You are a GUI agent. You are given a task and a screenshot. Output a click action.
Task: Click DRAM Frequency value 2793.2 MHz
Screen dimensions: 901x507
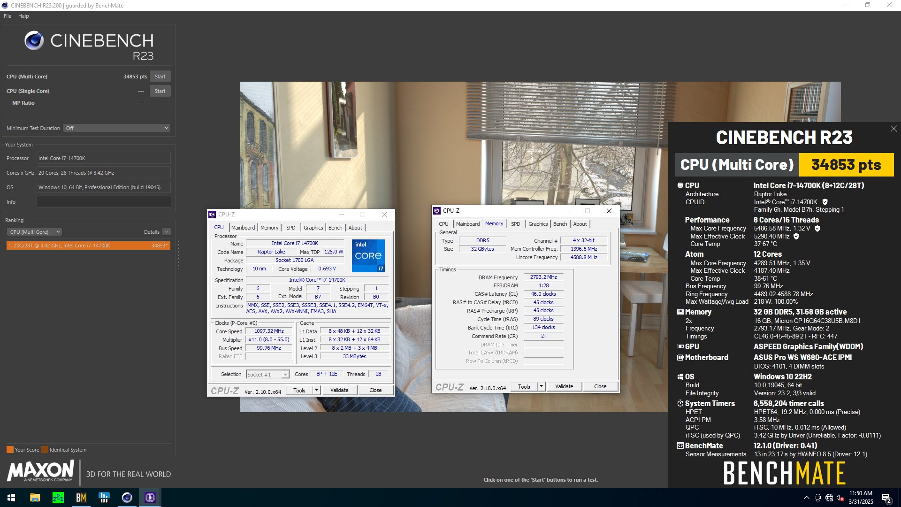click(x=543, y=277)
